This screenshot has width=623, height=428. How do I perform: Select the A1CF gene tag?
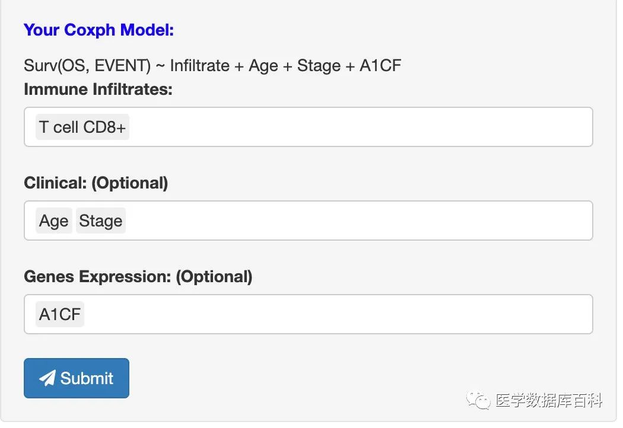click(x=60, y=314)
